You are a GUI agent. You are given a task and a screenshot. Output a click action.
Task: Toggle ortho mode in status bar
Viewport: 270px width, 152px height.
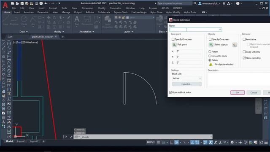pyautogui.click(x=172, y=142)
